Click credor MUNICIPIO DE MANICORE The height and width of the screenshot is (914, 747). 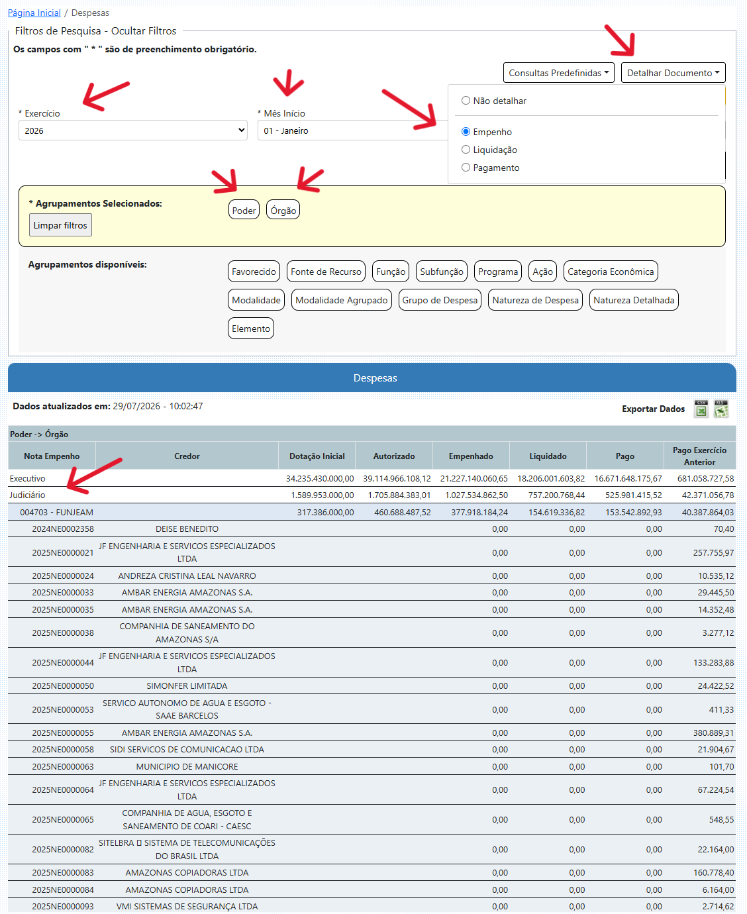click(x=187, y=766)
